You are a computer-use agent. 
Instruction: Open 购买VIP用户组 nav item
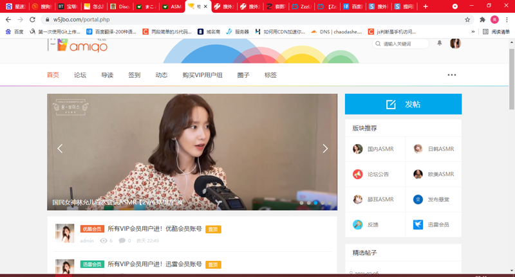point(202,75)
